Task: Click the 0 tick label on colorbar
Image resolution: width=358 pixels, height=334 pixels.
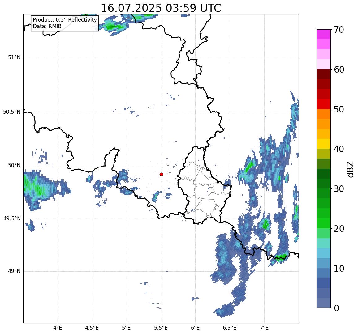Action: 337,308
